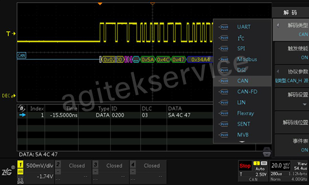
Task: Toggle channel 1 yellow indicator on
Action: (20, 164)
